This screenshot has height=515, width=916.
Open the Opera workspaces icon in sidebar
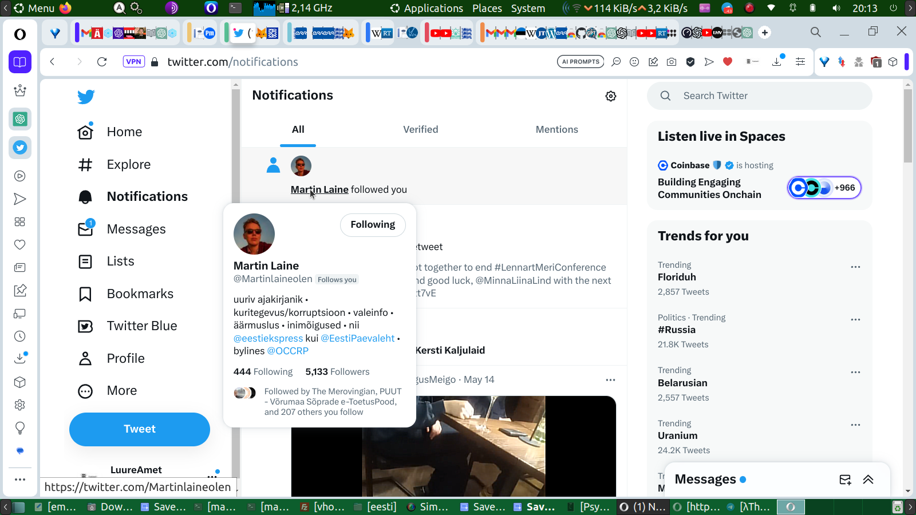pyautogui.click(x=20, y=62)
